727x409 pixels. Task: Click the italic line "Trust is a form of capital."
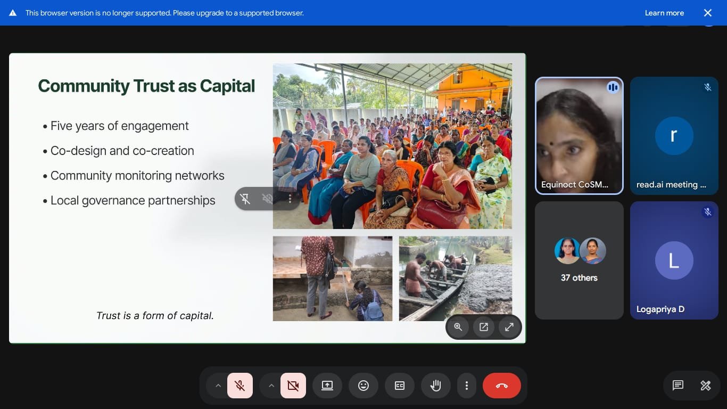155,316
